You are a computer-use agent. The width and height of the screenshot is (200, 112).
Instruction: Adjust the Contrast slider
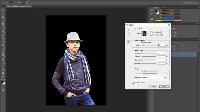[149, 60]
